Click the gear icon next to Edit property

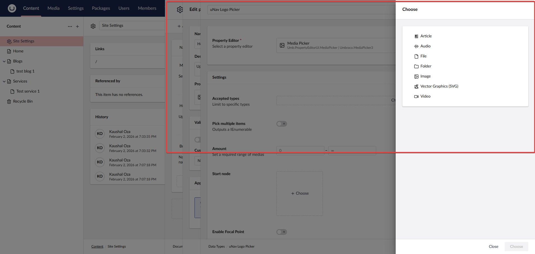click(180, 10)
